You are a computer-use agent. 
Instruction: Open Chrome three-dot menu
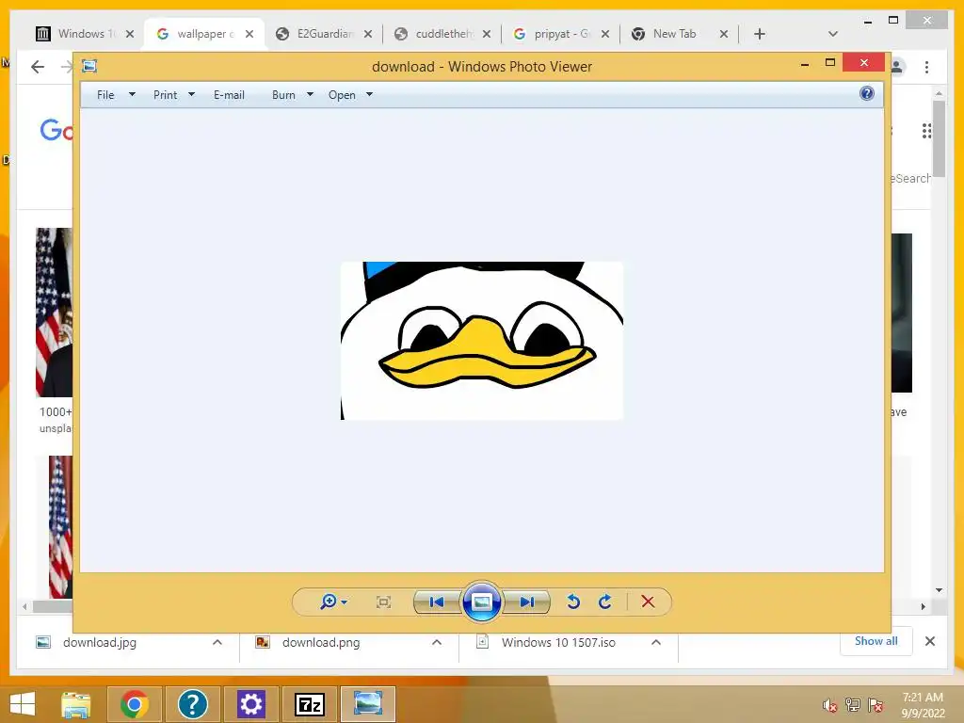[926, 67]
